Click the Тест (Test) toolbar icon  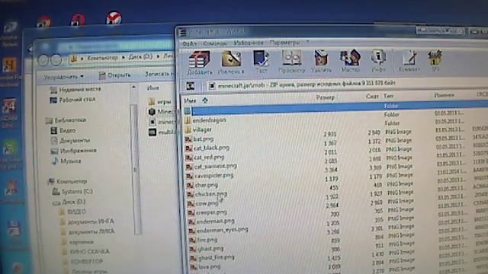[x=261, y=62]
